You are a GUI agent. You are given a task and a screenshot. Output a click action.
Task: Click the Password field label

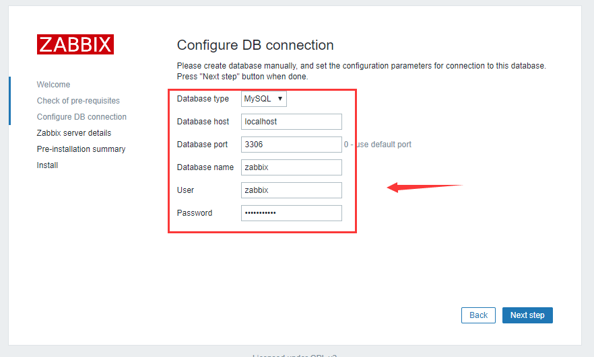click(195, 213)
